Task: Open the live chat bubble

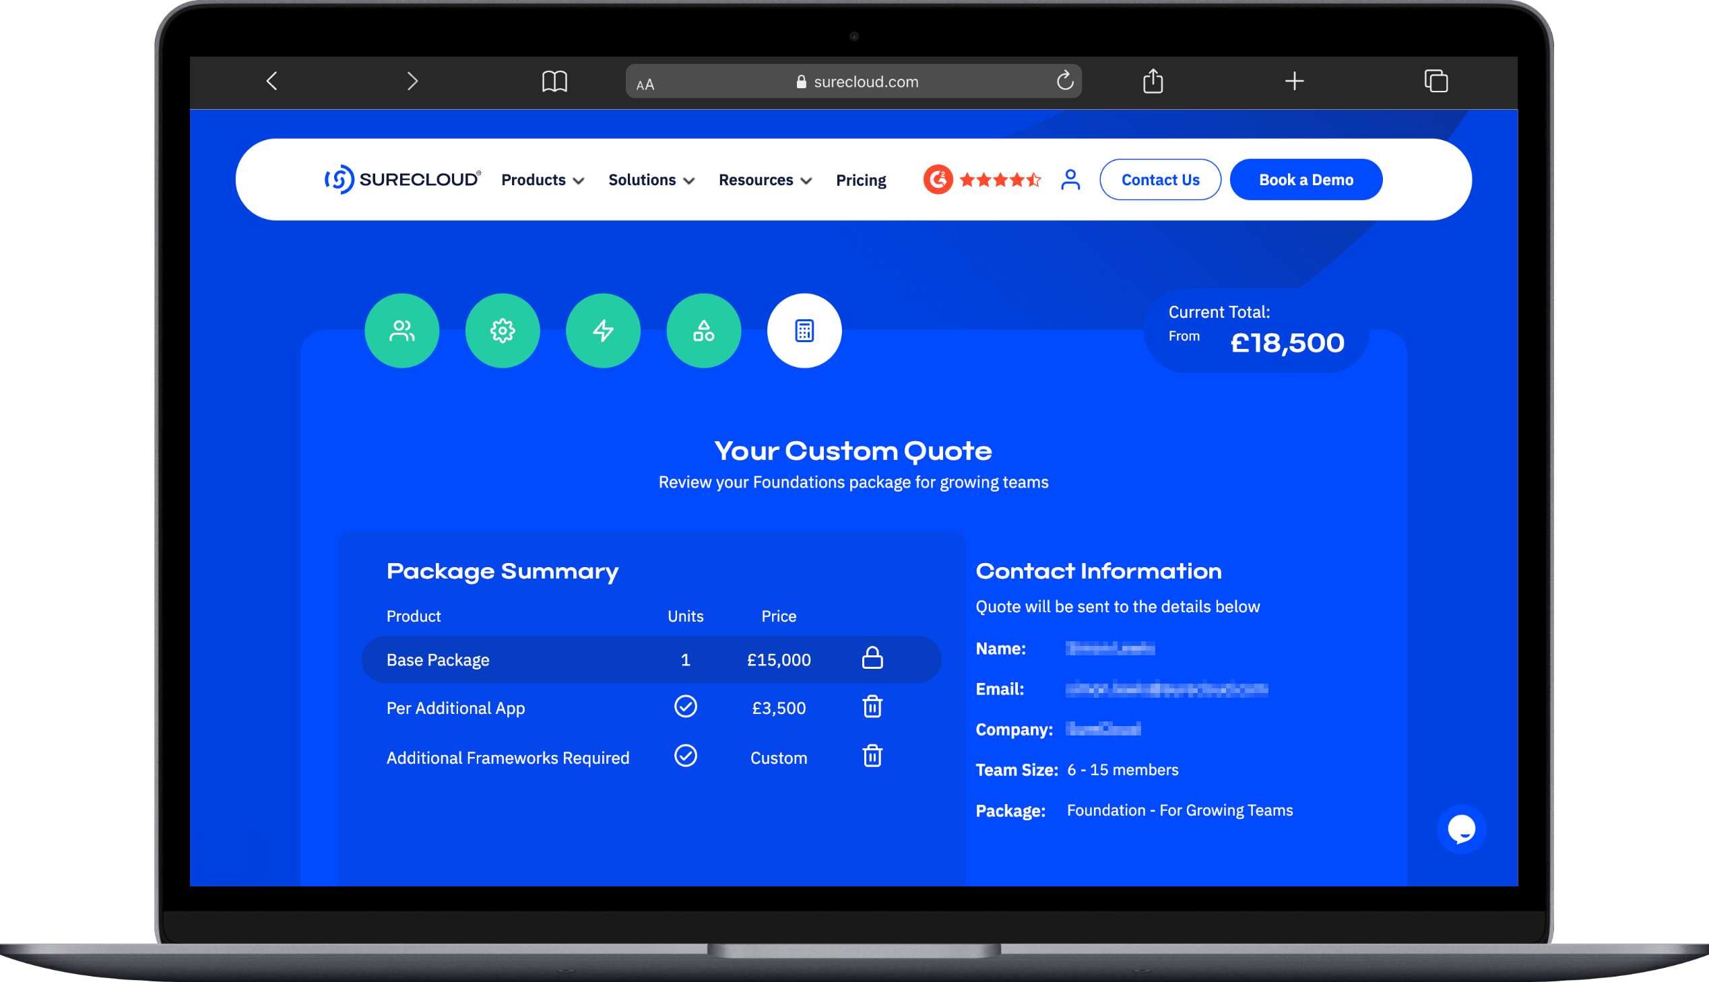Action: point(1462,830)
